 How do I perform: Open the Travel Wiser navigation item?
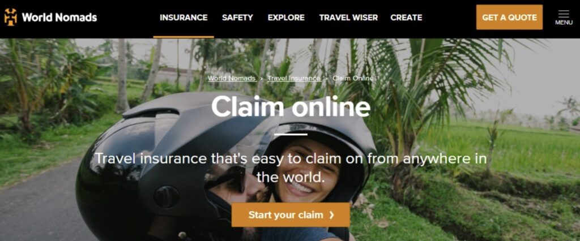(x=348, y=18)
